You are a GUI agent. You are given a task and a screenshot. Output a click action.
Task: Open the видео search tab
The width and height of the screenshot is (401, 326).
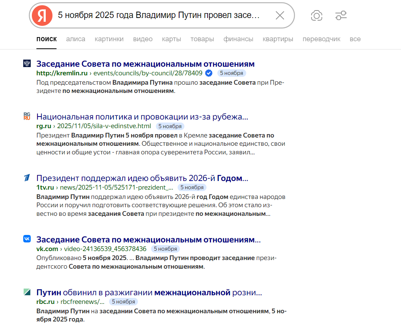(143, 39)
